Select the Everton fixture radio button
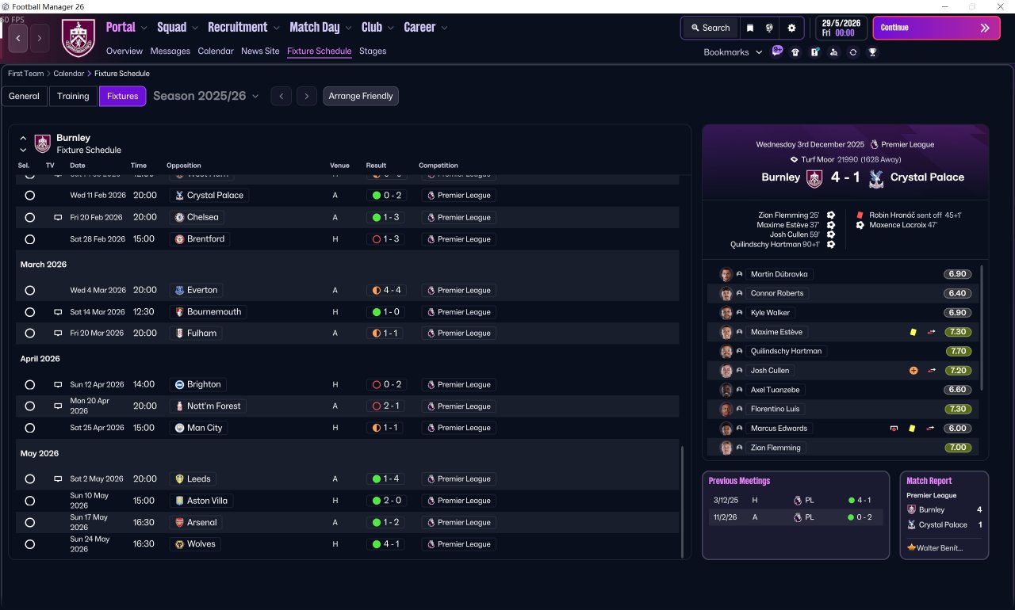This screenshot has height=610, width=1015. (x=30, y=291)
